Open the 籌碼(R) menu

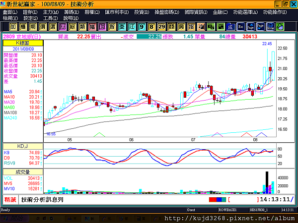[72, 12]
